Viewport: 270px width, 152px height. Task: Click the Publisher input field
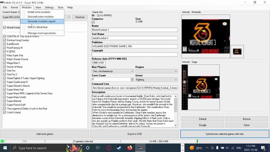pos(135,46)
